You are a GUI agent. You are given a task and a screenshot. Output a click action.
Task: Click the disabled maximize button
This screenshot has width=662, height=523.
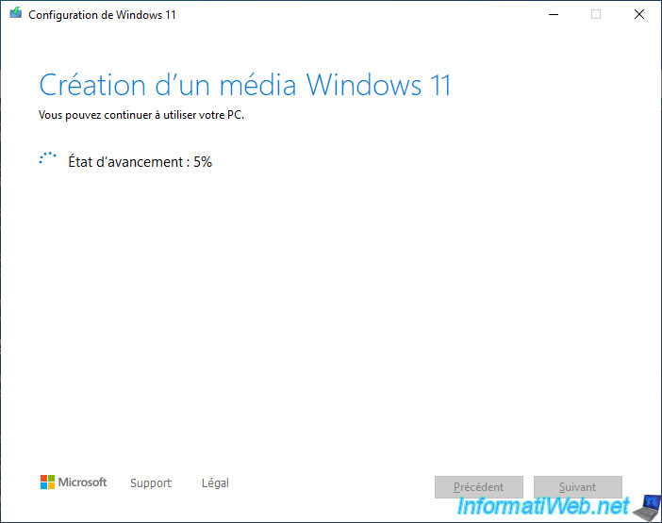(596, 14)
